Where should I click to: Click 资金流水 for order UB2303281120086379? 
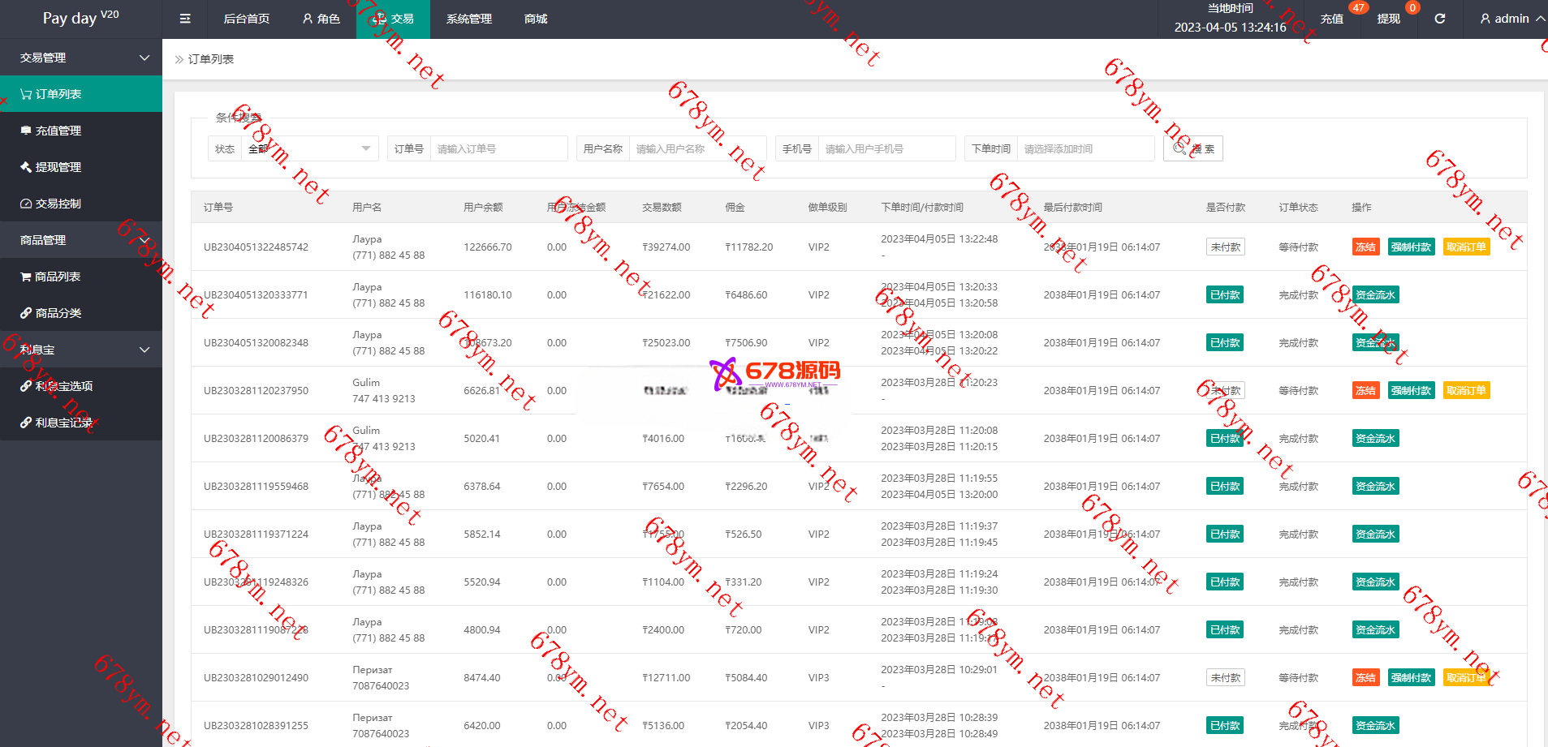[x=1375, y=439]
